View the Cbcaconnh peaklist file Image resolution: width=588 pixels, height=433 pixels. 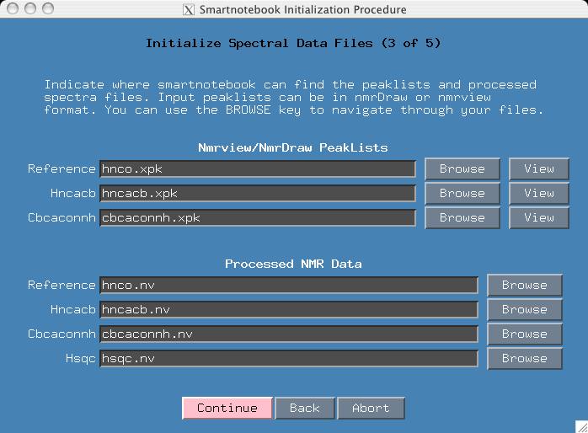[539, 217]
